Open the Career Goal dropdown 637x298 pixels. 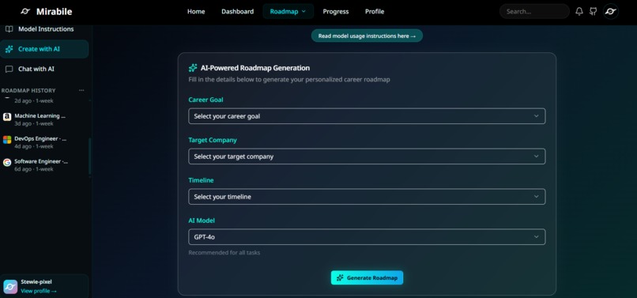(x=367, y=116)
